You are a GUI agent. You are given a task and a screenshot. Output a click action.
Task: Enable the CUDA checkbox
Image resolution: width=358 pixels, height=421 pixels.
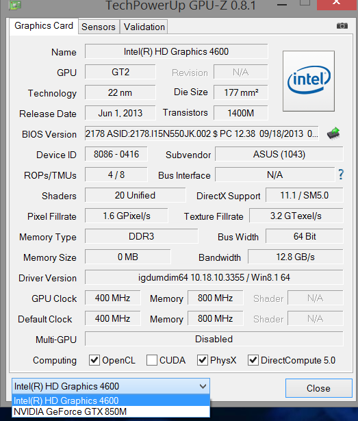[152, 360]
